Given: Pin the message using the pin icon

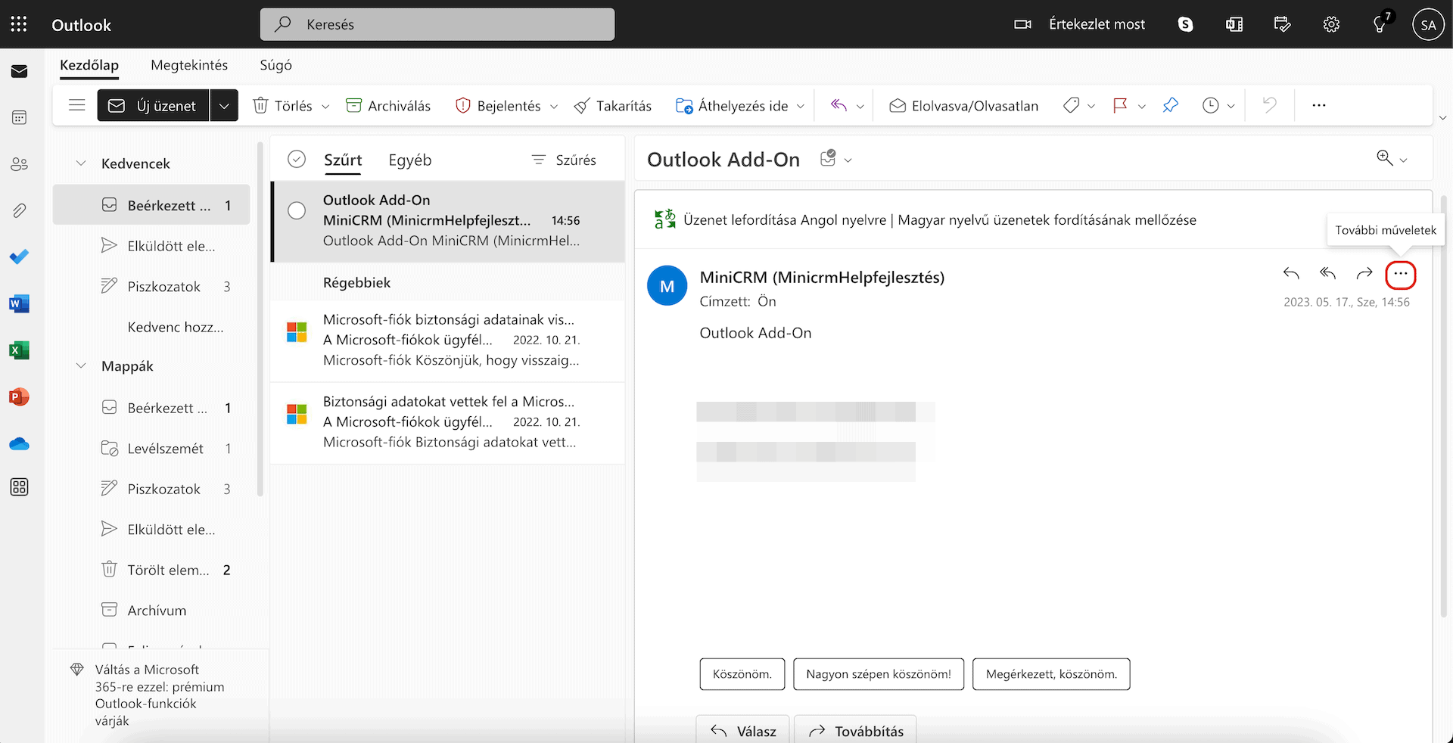Looking at the screenshot, I should (x=1171, y=105).
